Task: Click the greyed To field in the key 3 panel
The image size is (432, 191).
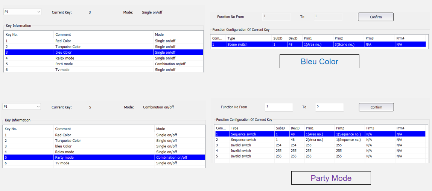Action: tap(328, 17)
